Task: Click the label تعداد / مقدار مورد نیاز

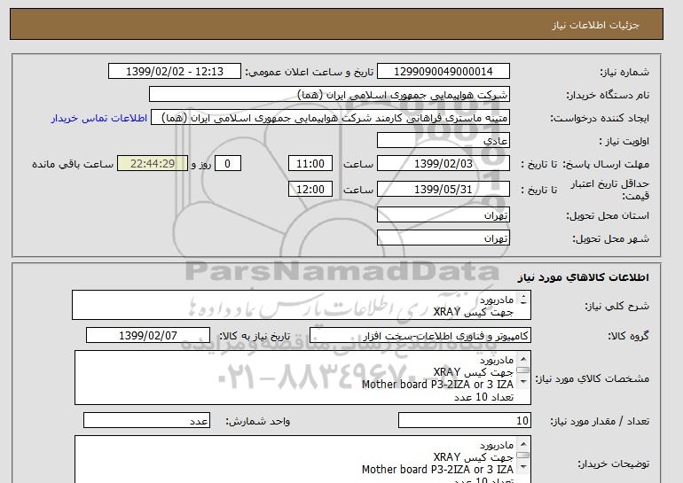Action: tap(600, 421)
